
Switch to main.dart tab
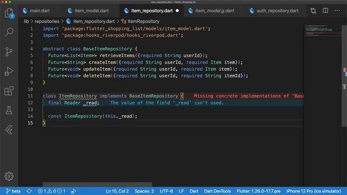tap(40, 11)
